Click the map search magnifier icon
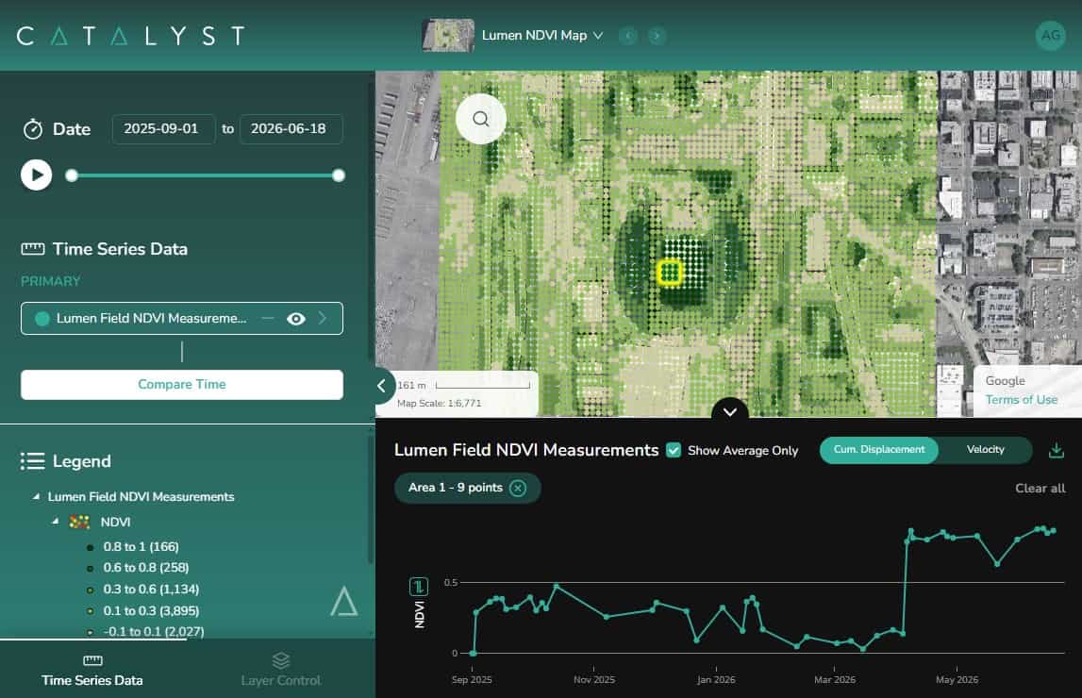 pyautogui.click(x=481, y=119)
